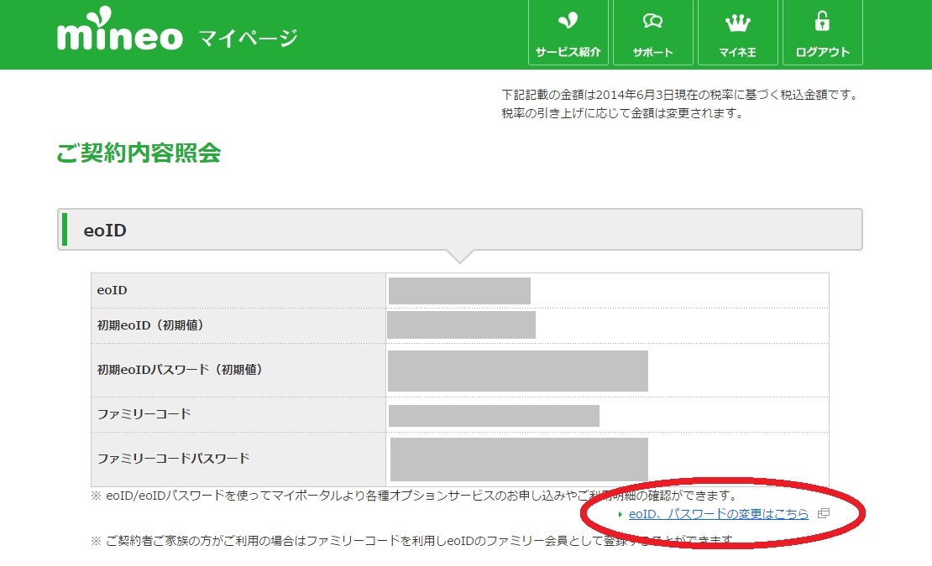The height and width of the screenshot is (566, 932).
Task: Click the ファミリーコードパスワード row label
Action: click(174, 459)
